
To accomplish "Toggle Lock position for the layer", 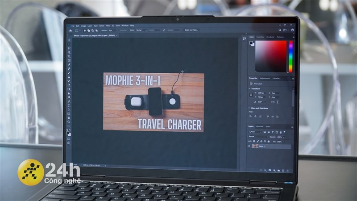I will tap(261, 141).
